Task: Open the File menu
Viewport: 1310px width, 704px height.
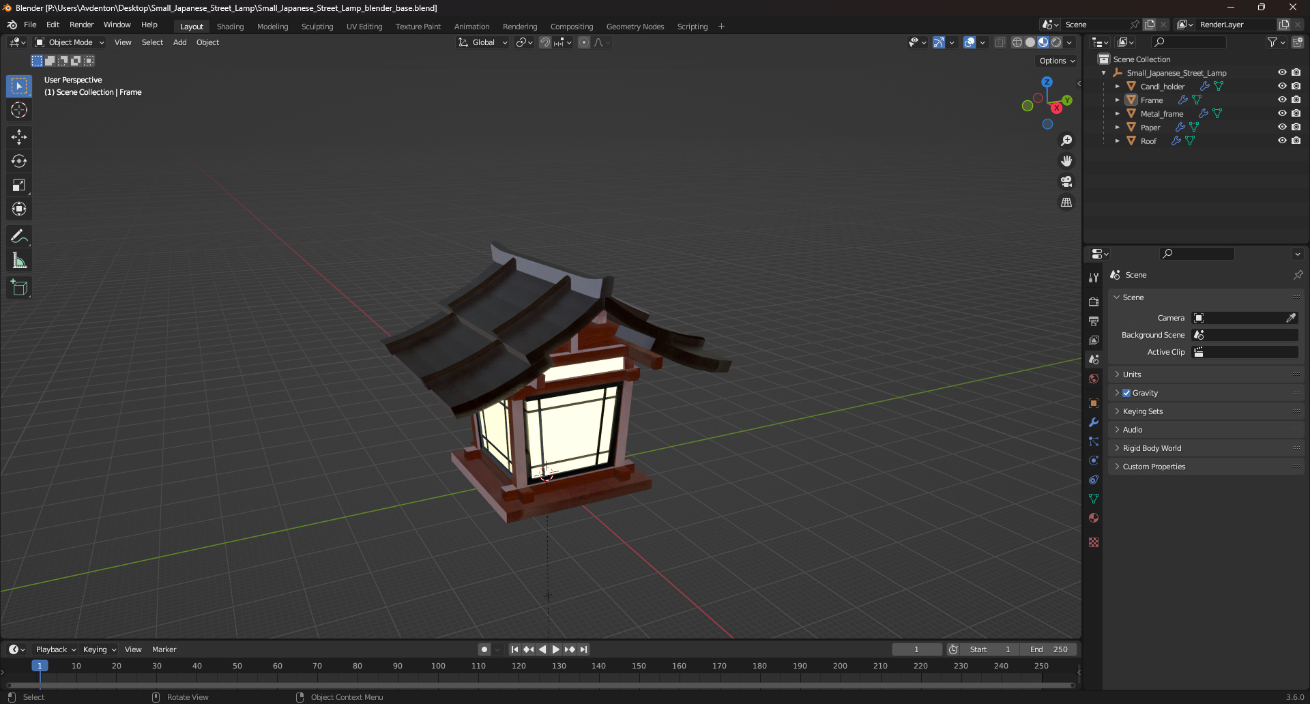Action: pyautogui.click(x=30, y=25)
